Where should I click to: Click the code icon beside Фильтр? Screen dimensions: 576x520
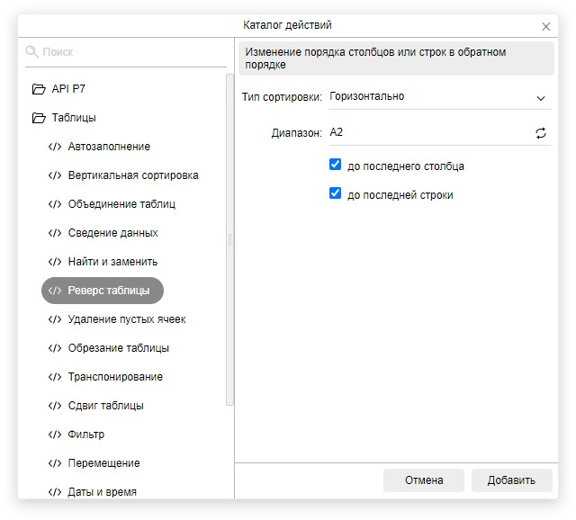point(55,435)
